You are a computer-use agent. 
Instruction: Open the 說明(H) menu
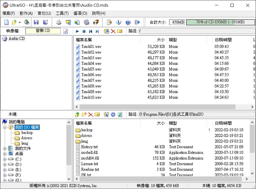[x=99, y=13]
